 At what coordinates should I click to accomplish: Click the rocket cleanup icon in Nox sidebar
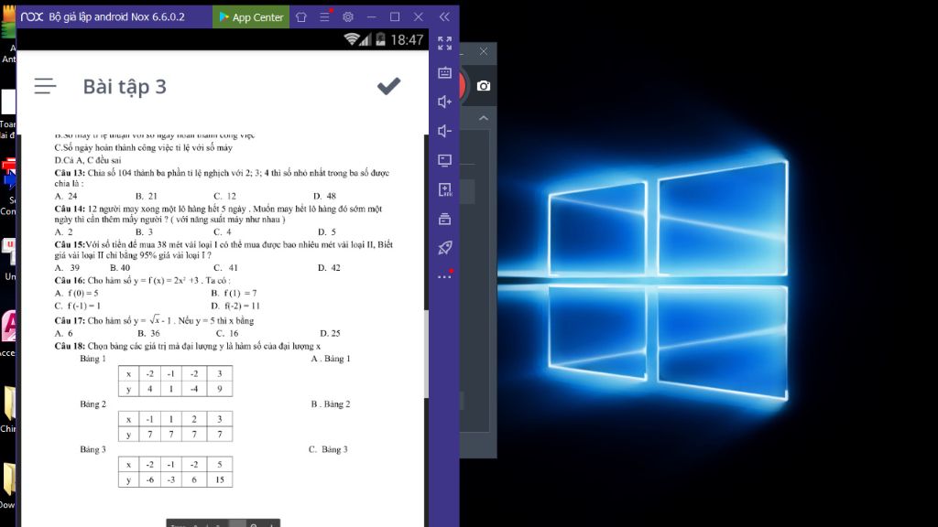(x=444, y=247)
